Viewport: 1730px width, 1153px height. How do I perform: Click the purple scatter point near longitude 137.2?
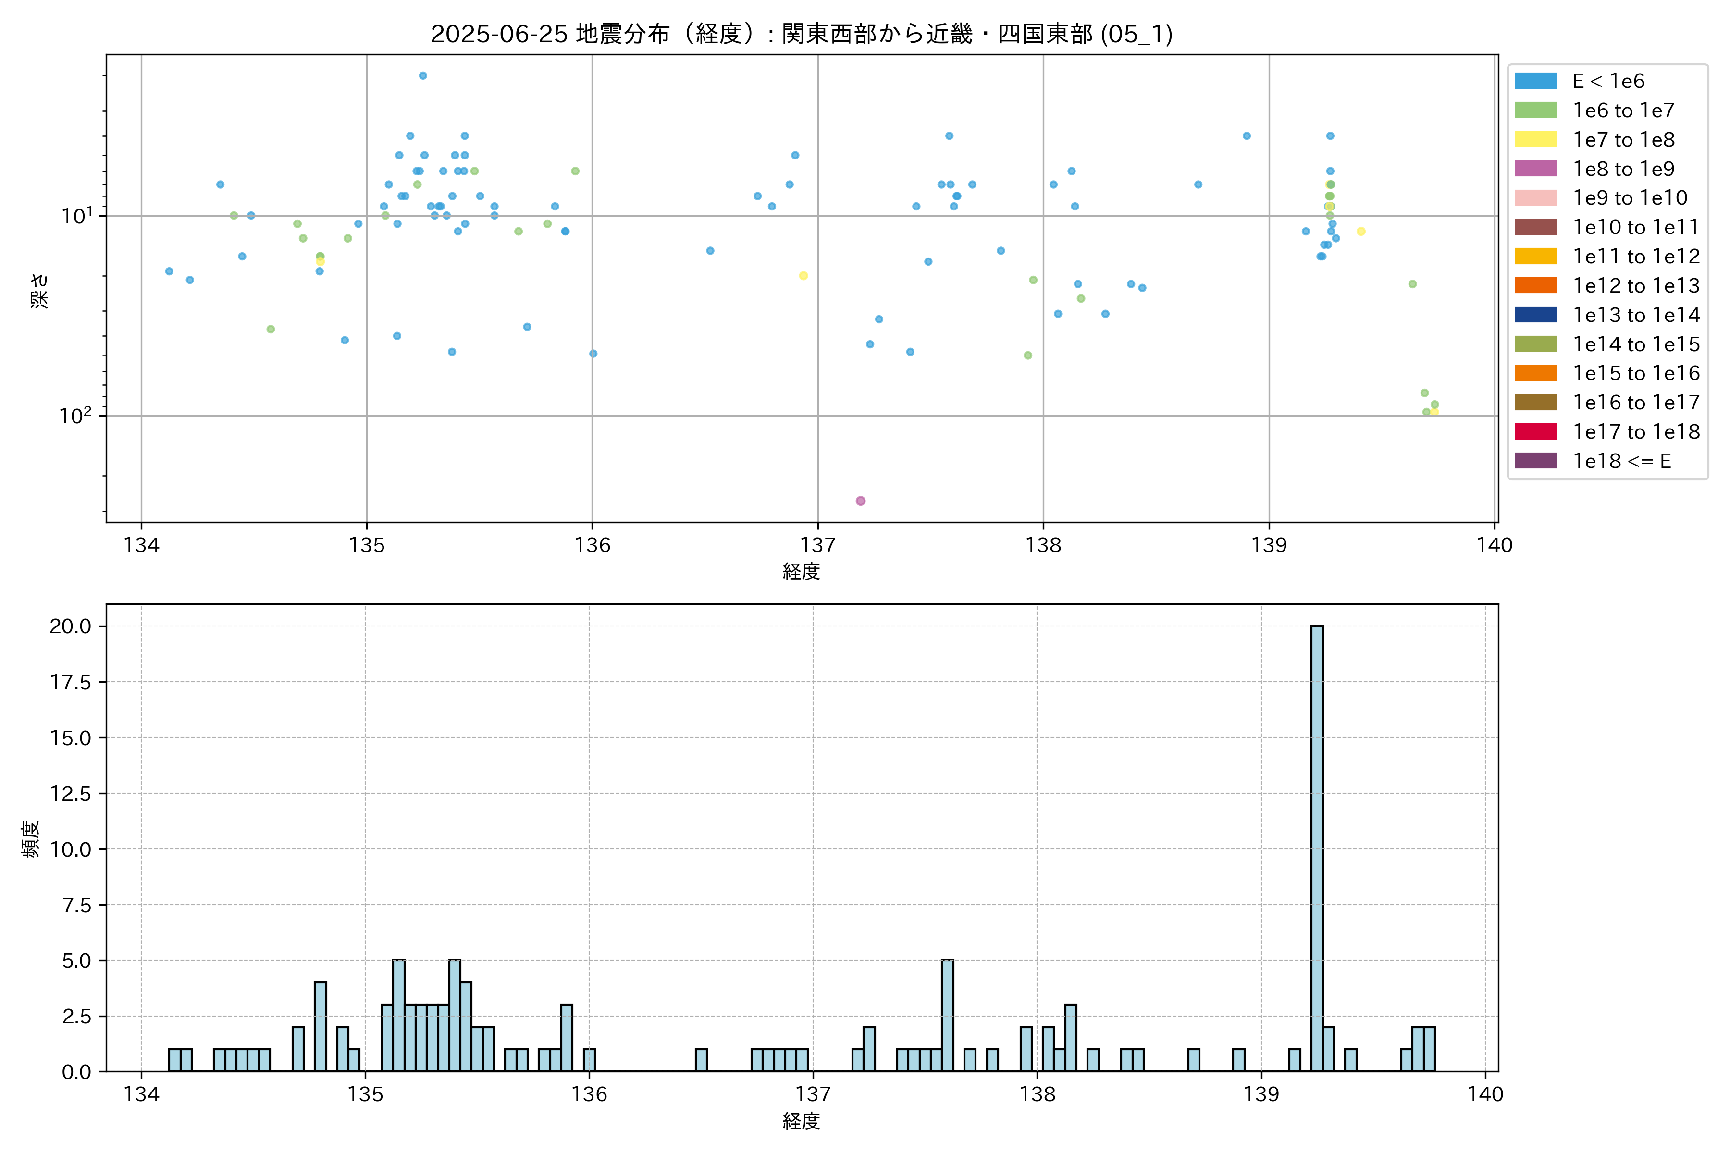[861, 501]
